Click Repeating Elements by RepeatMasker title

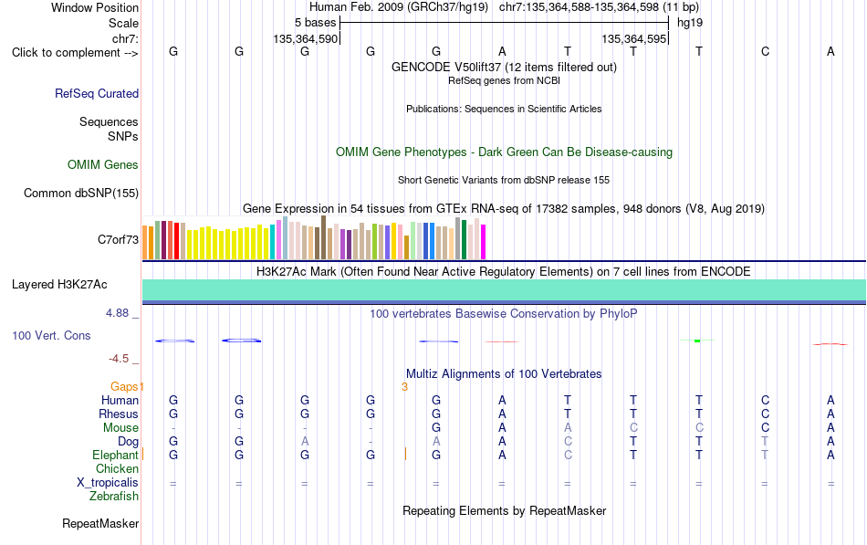(x=504, y=510)
